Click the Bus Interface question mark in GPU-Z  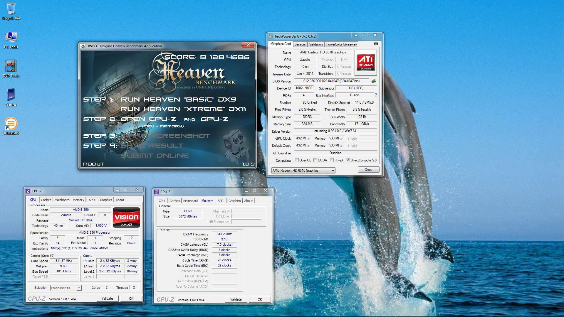coord(376,95)
